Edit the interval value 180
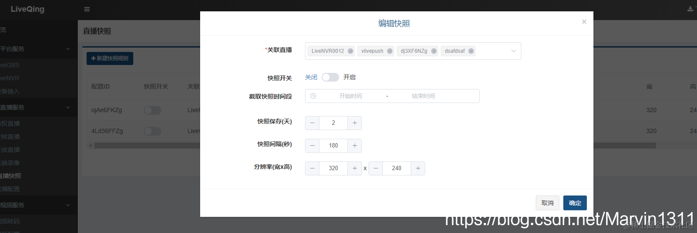Screen dimensions: 697x233 pos(333,146)
